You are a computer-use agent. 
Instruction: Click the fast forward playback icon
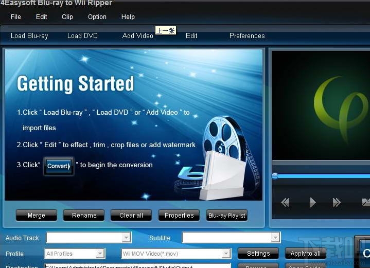[337, 202]
